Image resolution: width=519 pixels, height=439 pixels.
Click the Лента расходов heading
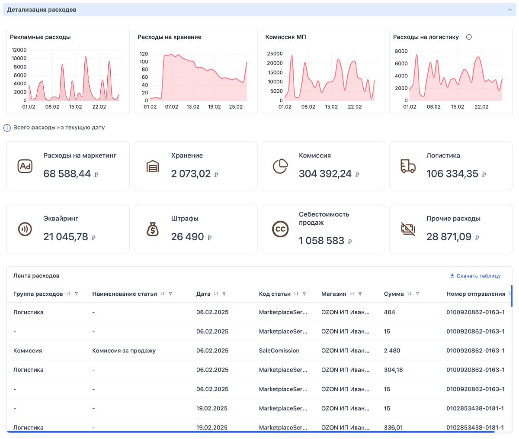point(36,276)
